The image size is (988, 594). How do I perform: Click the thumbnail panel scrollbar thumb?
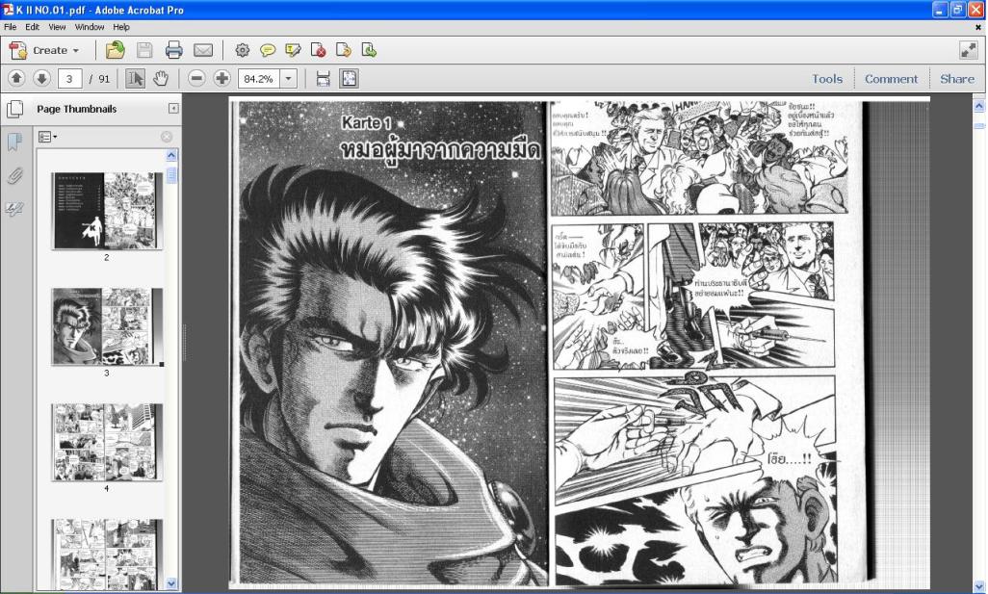(171, 175)
